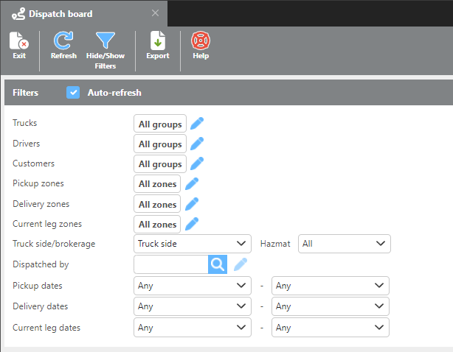Edit Drivers groups with pencil icon
This screenshot has width=453, height=352.
tap(197, 144)
